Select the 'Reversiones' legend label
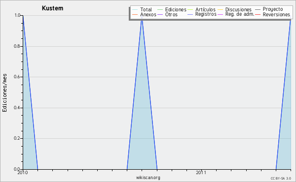Image resolution: width=296 pixels, height=182 pixels. pyautogui.click(x=276, y=14)
